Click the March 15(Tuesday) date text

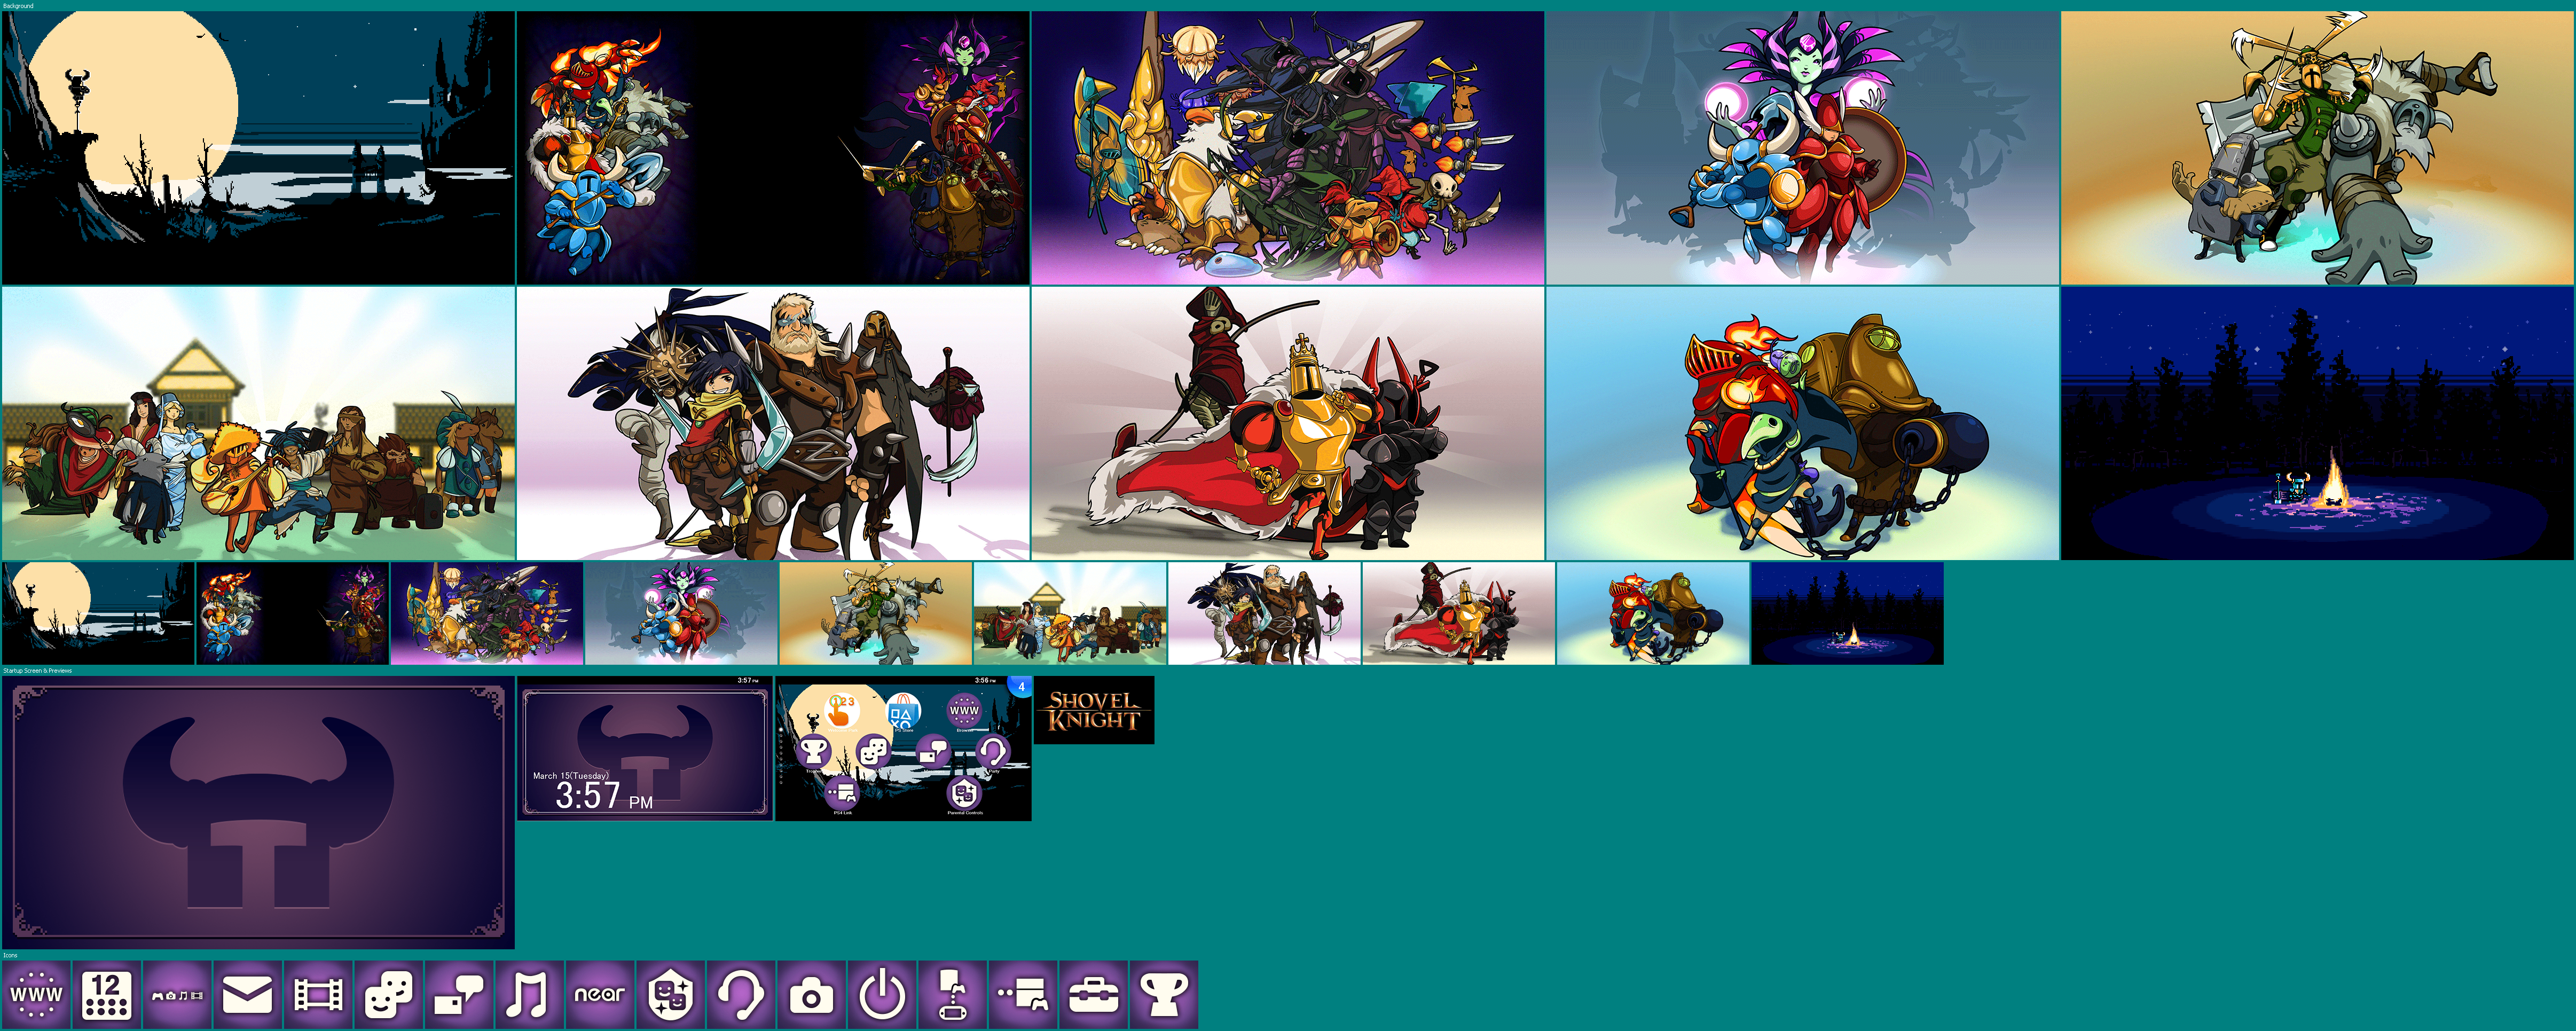pyautogui.click(x=570, y=775)
